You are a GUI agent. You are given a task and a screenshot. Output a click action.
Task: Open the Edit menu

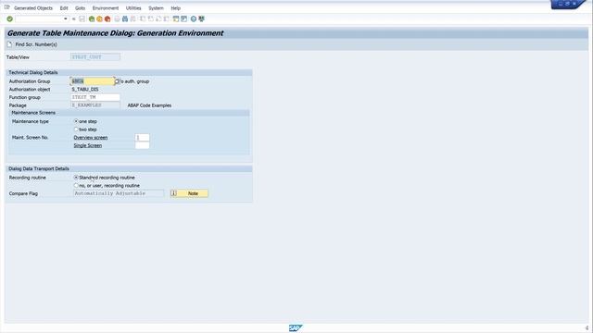(64, 8)
